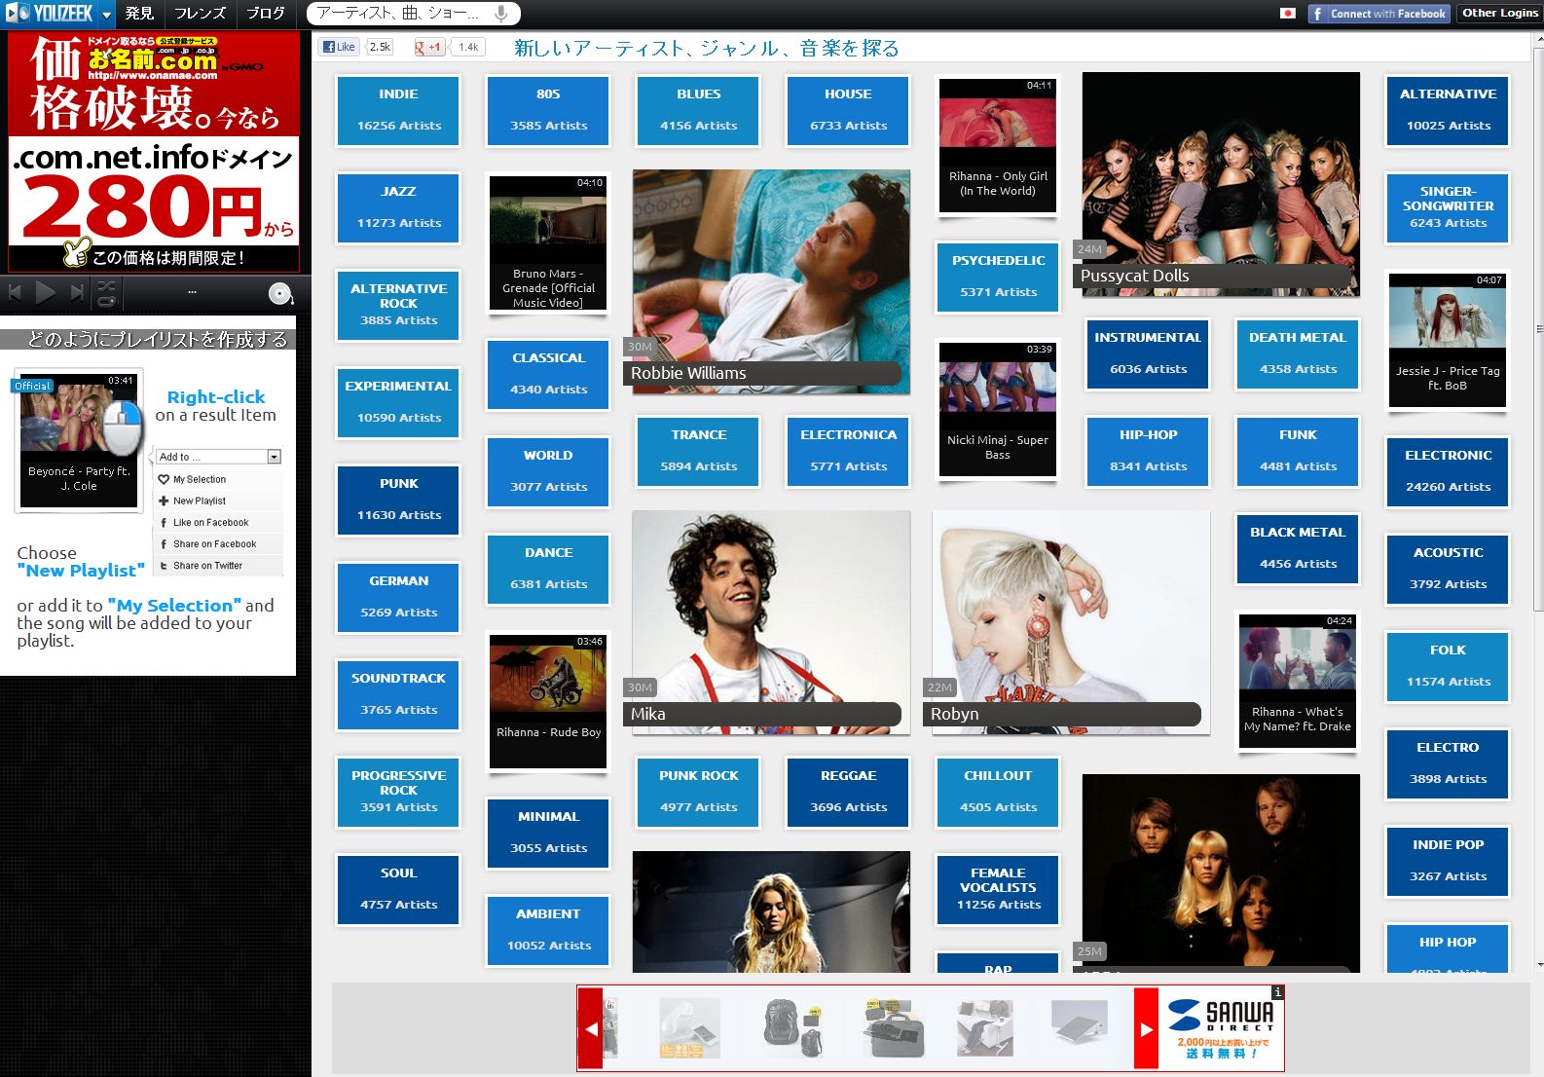Click Connect with Facebook button
Viewport: 1544px width, 1077px height.
pyautogui.click(x=1379, y=14)
